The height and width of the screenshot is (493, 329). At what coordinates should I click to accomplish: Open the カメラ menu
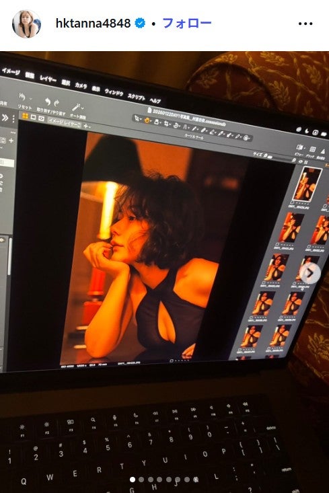point(81,85)
